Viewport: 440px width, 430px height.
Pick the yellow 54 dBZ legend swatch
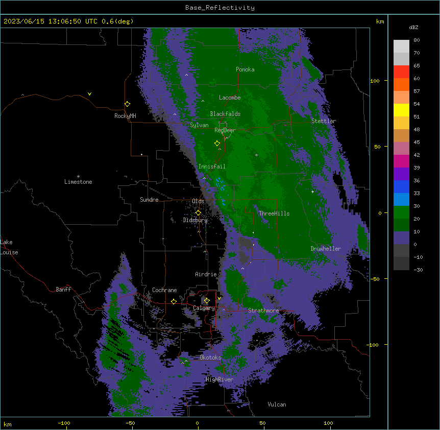coord(401,110)
